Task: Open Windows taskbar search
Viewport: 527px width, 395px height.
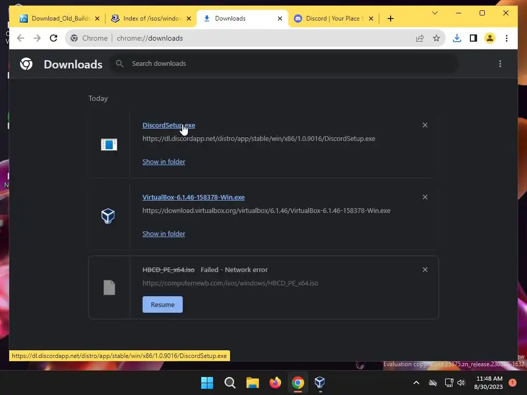Action: point(230,383)
